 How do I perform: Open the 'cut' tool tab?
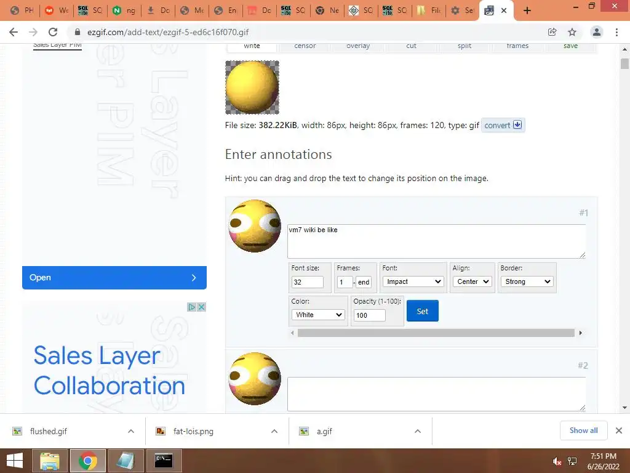411,46
